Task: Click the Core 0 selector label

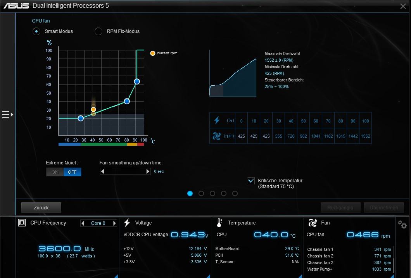Action: tap(98, 223)
